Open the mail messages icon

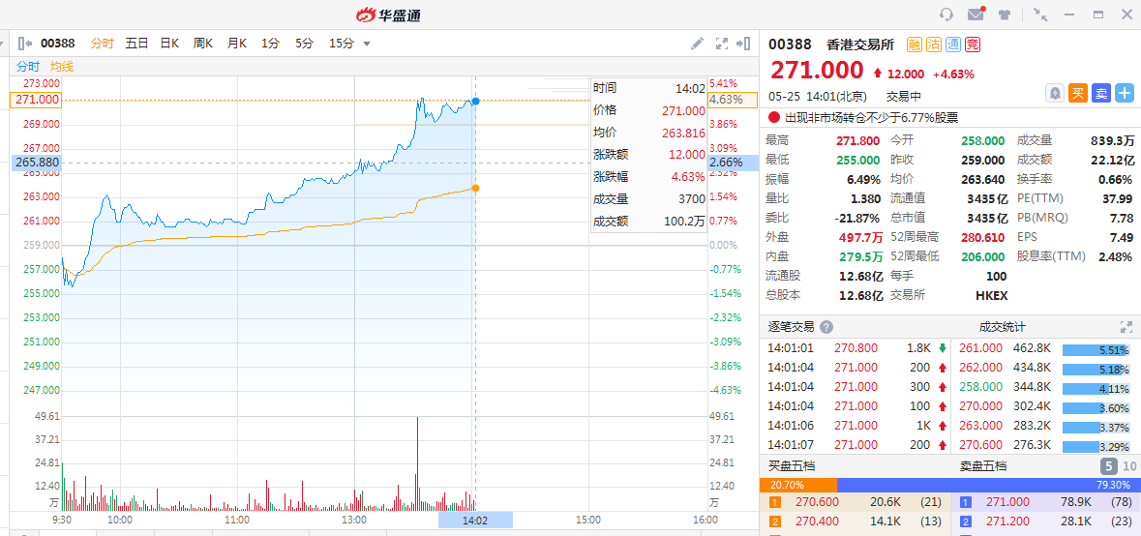point(976,15)
